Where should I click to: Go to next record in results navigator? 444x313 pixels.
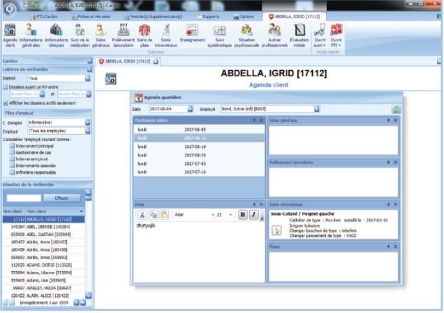[x=77, y=303]
